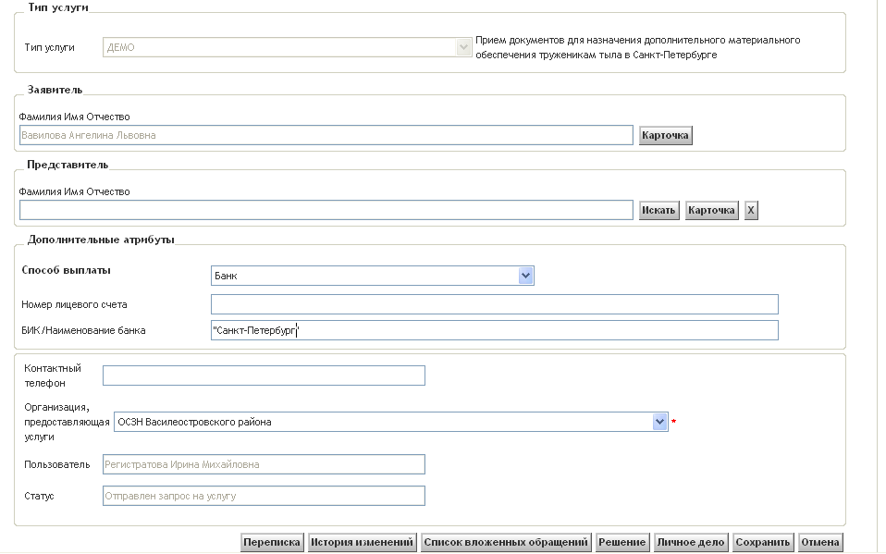This screenshot has width=886, height=554.
Task: Open the Личное дело personal file
Action: coord(691,542)
